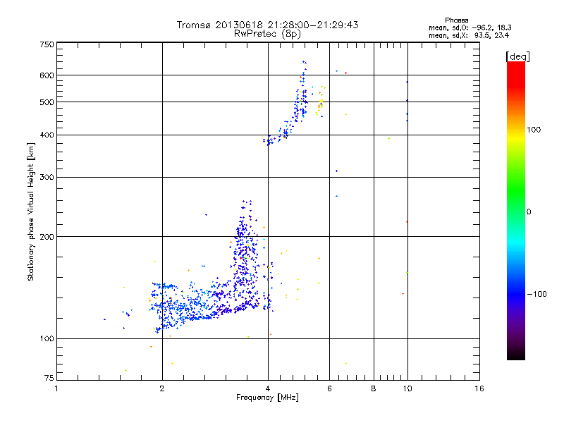Click the y-axis tick label '600'
This screenshot has width=564, height=423.
point(47,75)
